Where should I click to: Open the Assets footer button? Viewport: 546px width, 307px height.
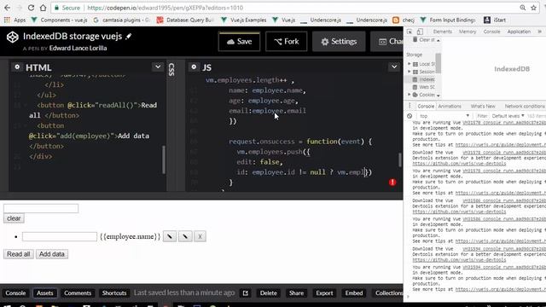click(x=45, y=293)
